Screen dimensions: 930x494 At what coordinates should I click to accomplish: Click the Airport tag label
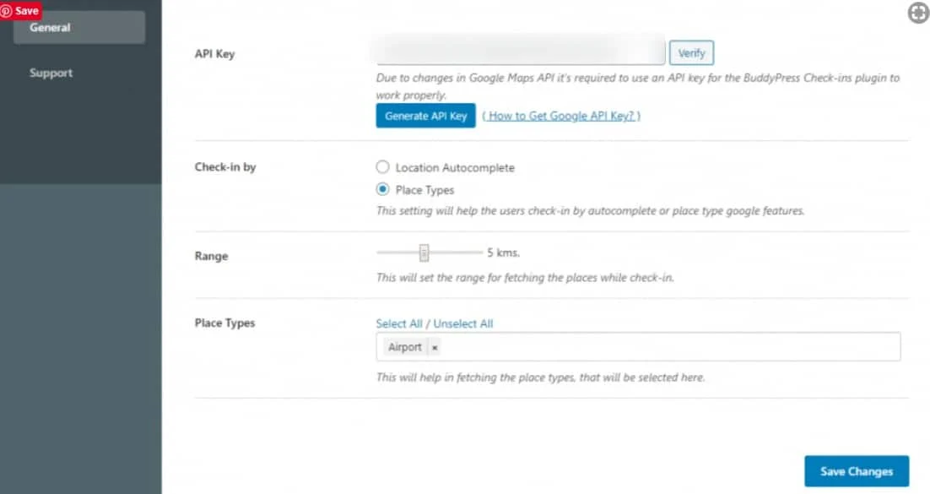coord(405,347)
